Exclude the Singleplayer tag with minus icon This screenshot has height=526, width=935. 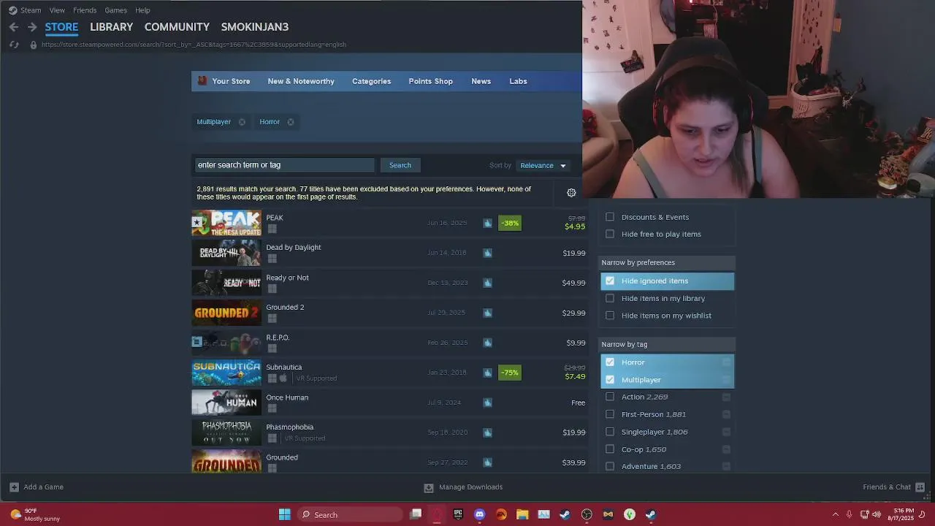tap(726, 432)
